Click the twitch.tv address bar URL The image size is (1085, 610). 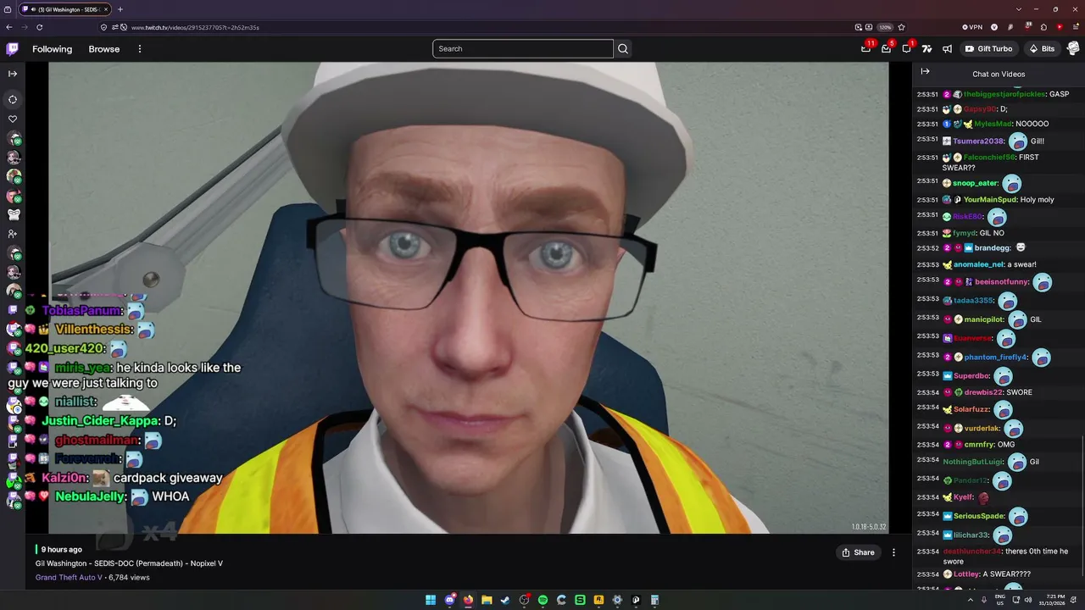point(195,27)
